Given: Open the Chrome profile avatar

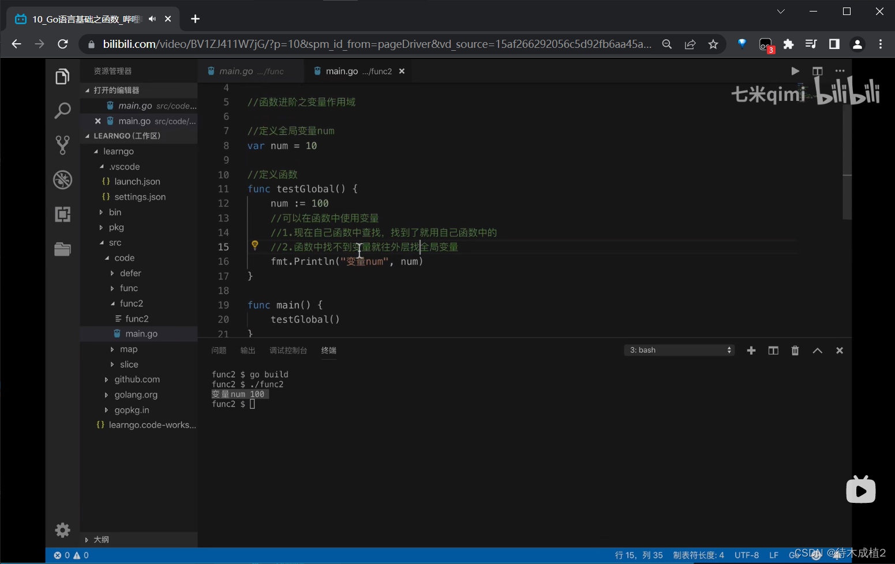Looking at the screenshot, I should pos(857,44).
